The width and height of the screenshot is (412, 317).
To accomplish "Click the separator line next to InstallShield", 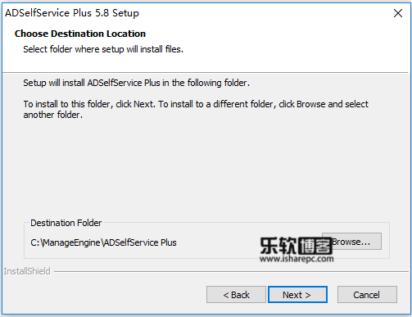I will [231, 272].
